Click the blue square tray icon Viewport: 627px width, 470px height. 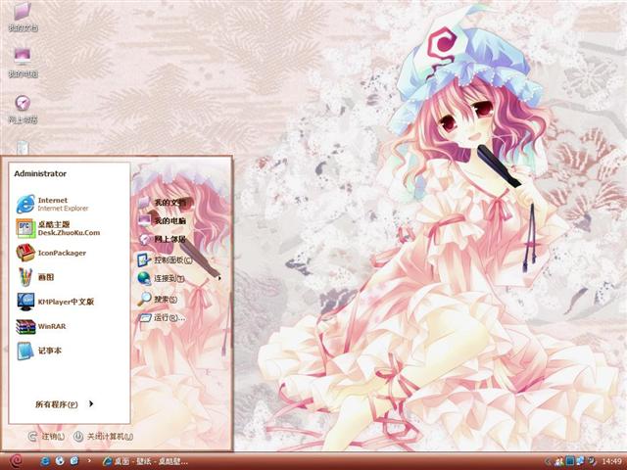coord(570,461)
